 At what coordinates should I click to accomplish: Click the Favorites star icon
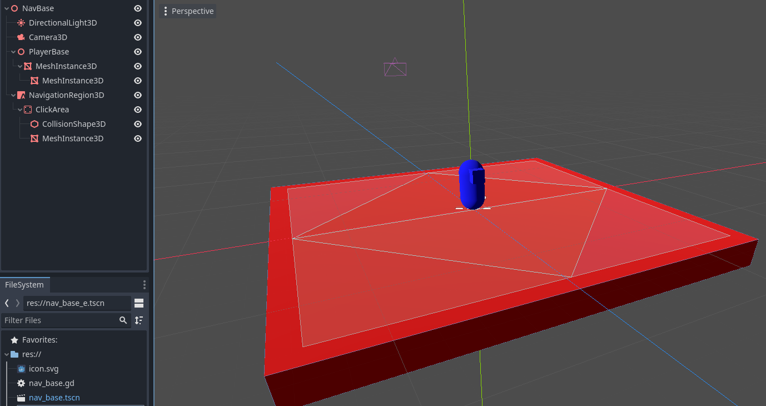point(14,340)
